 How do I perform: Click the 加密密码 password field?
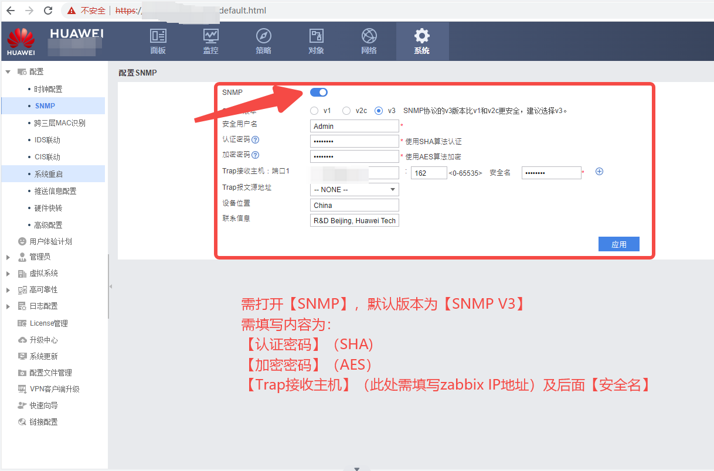point(355,156)
